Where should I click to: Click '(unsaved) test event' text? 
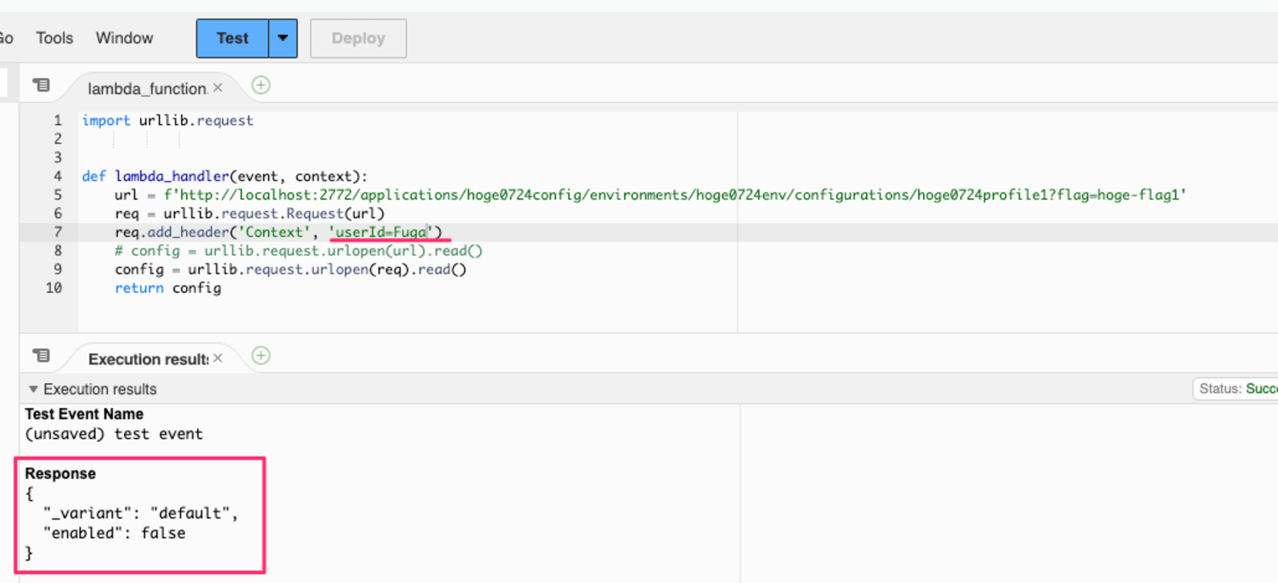pos(114,434)
